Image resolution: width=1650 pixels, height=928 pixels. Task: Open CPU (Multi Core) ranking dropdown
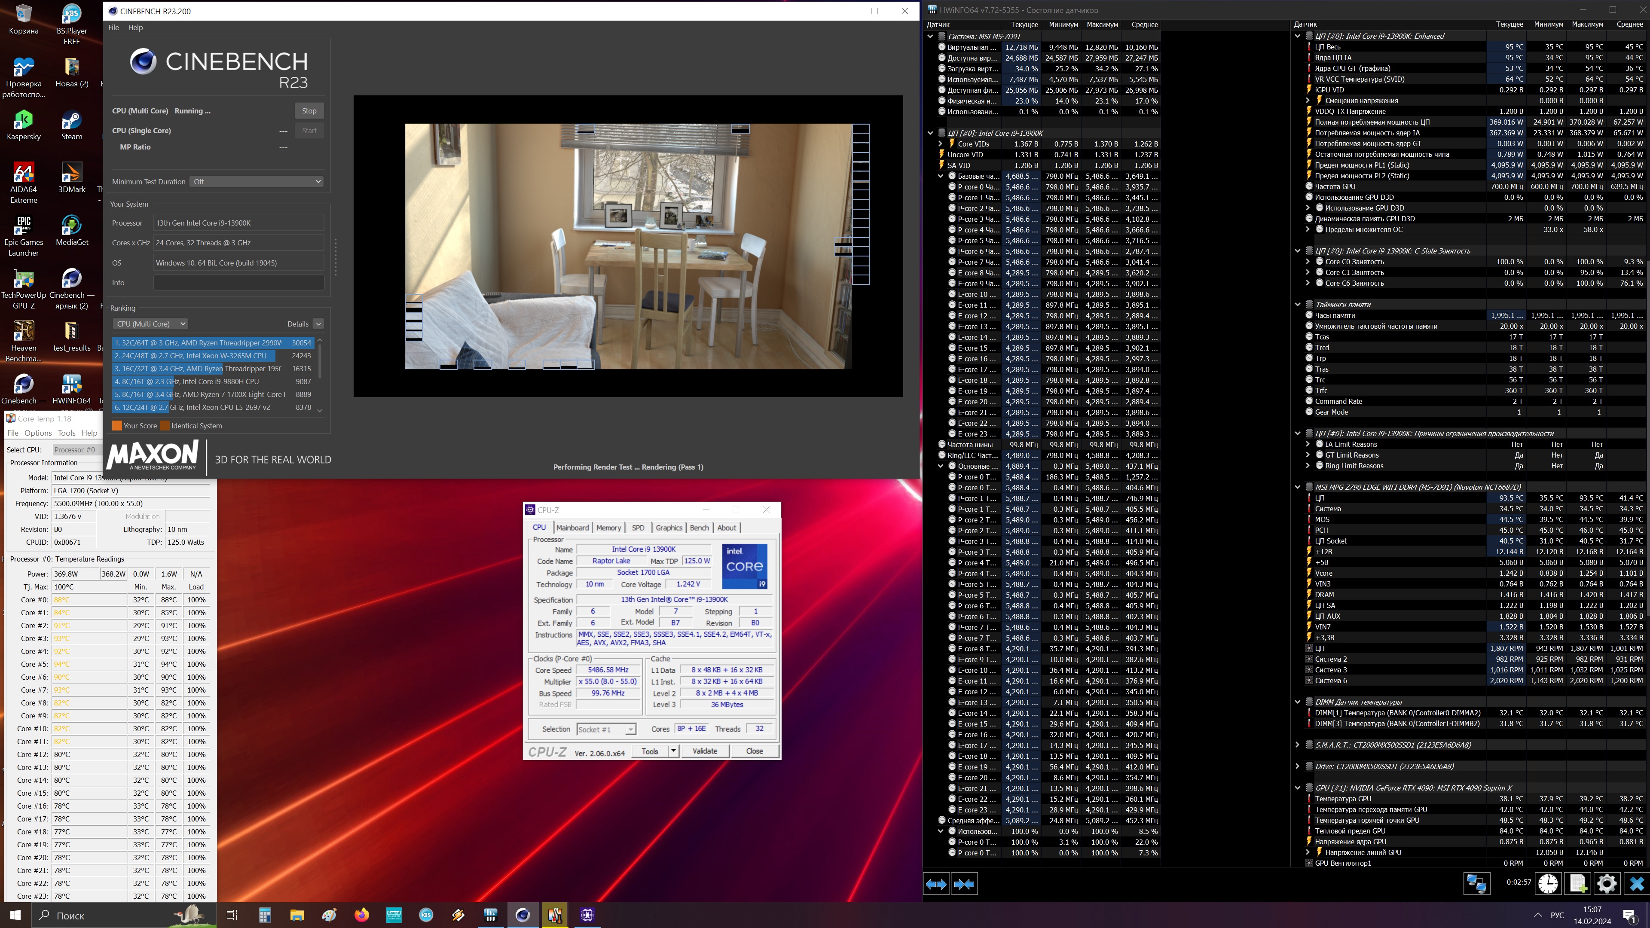coord(150,324)
